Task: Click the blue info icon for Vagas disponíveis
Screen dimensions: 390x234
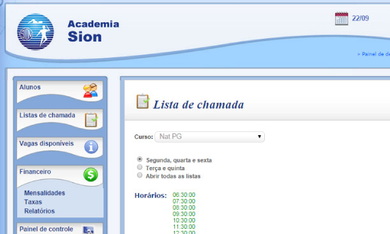Action: point(91,147)
